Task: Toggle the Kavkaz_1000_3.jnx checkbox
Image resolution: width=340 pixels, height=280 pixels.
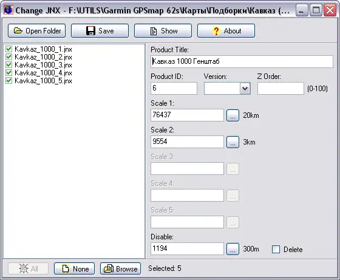Action: pos(8,64)
